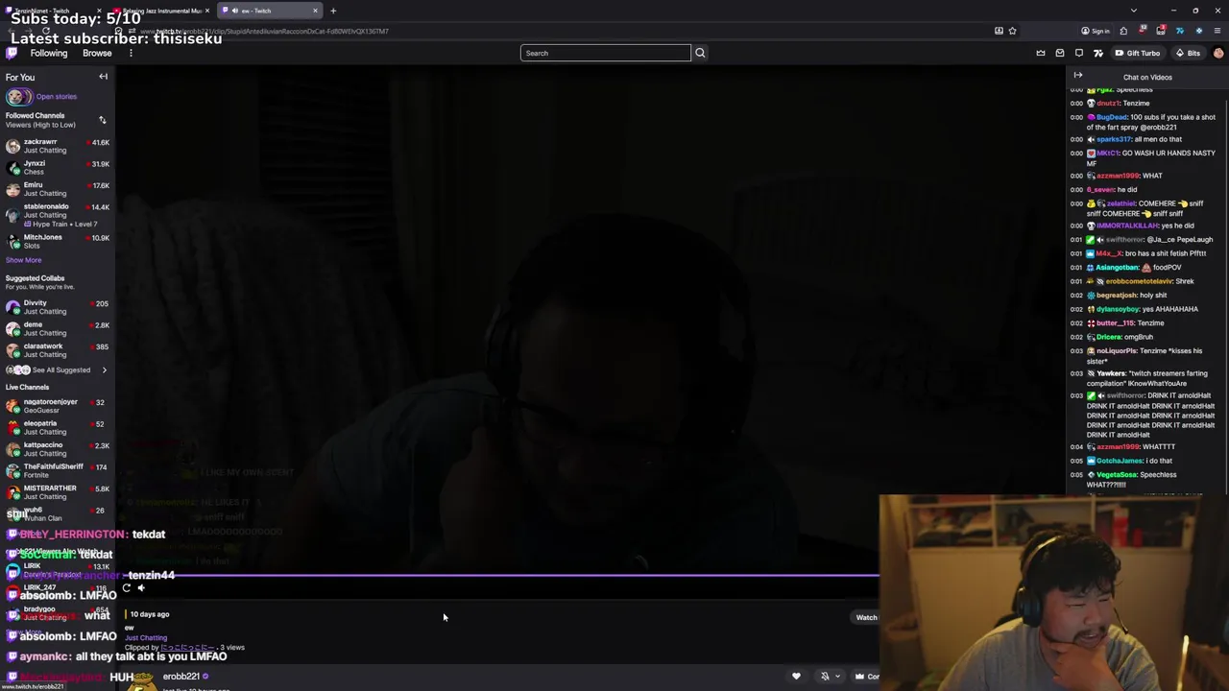Show more followed channels
Viewport: 1229px width, 691px height.
24,260
